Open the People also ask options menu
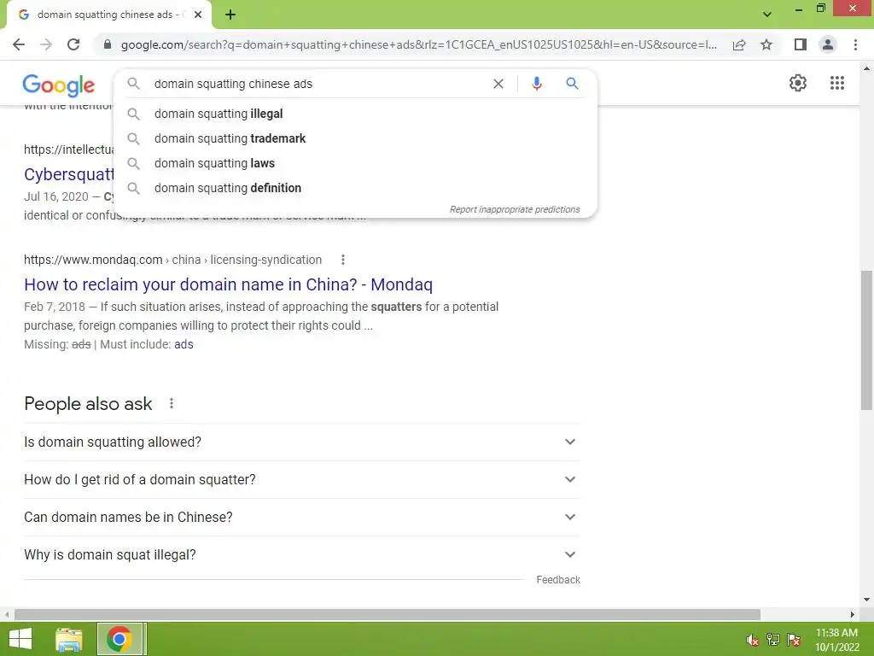The image size is (874, 656). (x=171, y=403)
